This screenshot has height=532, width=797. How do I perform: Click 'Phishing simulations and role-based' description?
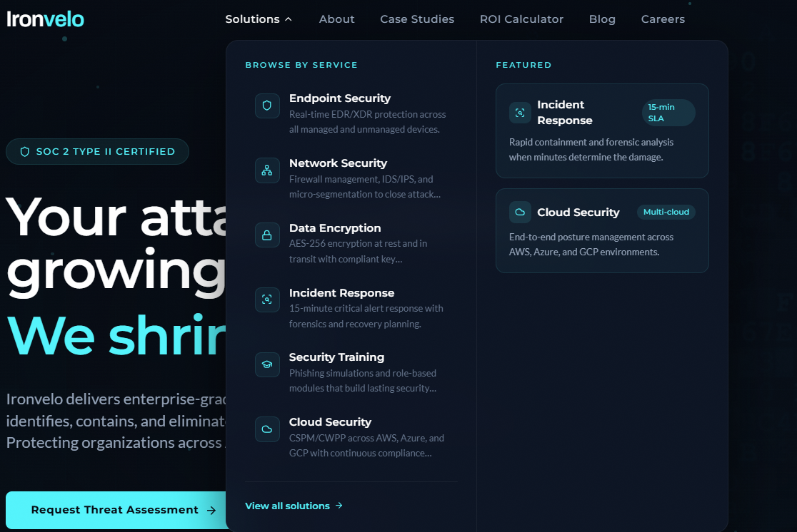[x=362, y=381]
